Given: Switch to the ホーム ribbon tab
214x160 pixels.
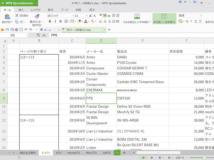Looking at the screenshot, I should click(7, 10).
